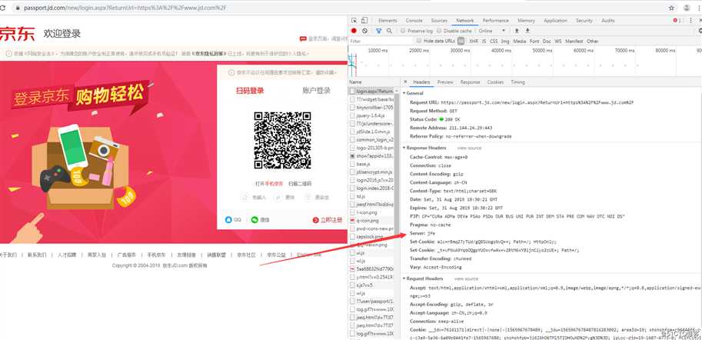Filter requests by JS type
Screen dimensions: 702x340
click(484, 41)
